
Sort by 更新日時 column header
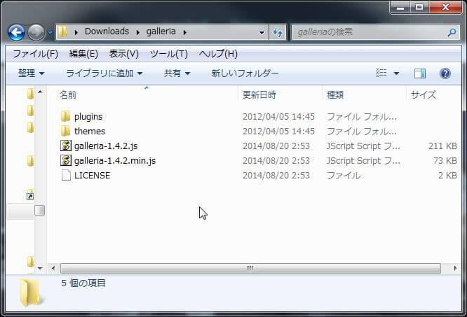[x=259, y=94]
